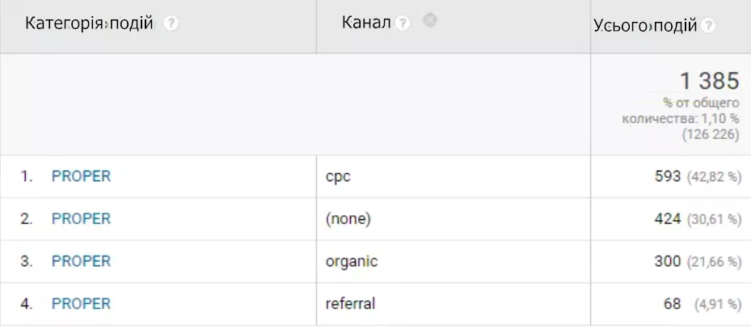Viewport: 751px width, 330px height.
Task: Click help icon next to Категорія подій
Action: click(171, 23)
